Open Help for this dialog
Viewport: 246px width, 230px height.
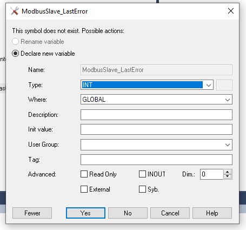pyautogui.click(x=212, y=213)
